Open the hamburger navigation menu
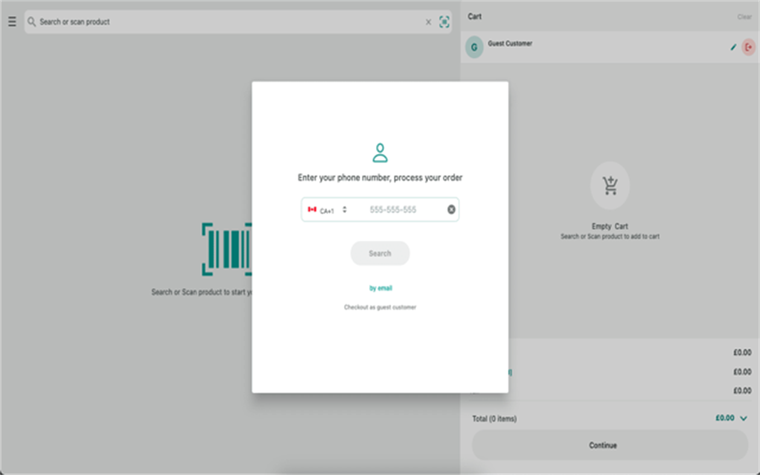760x475 pixels. [x=11, y=22]
